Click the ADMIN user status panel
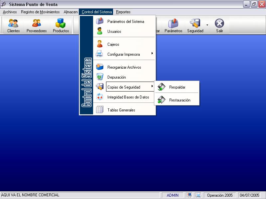The width and height of the screenshot is (266, 199). point(173,195)
